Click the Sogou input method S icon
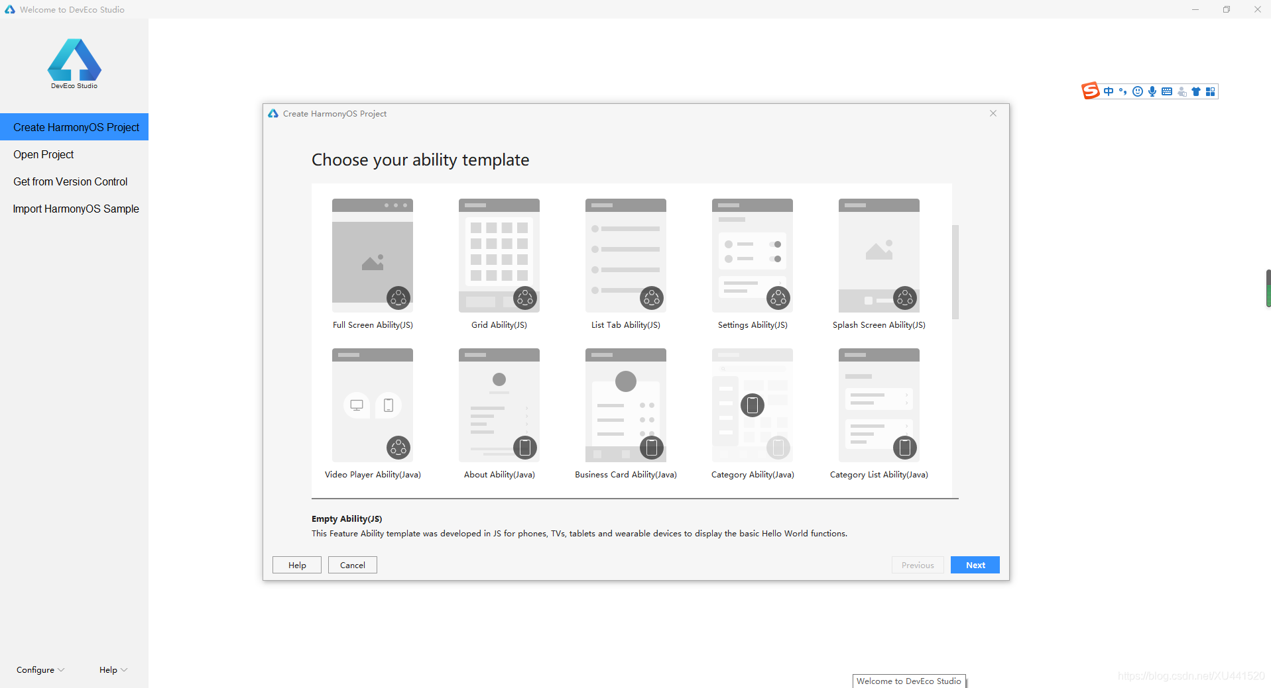 point(1090,91)
